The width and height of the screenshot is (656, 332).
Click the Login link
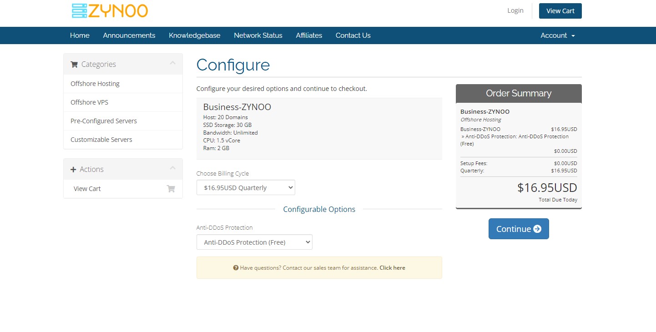pyautogui.click(x=515, y=10)
